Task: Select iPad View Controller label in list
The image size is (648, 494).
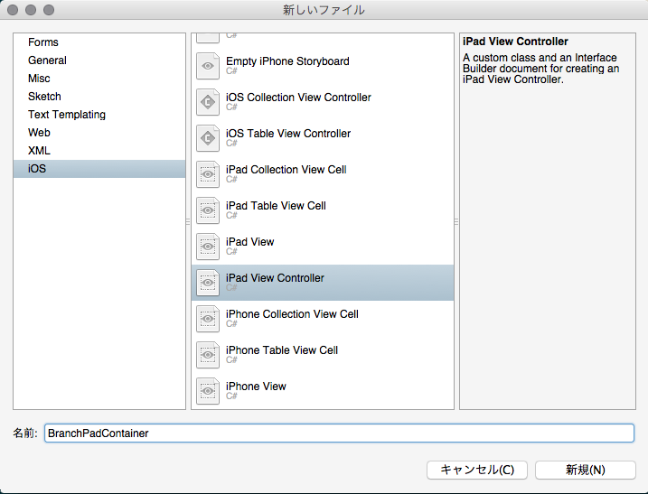Action: pos(275,278)
